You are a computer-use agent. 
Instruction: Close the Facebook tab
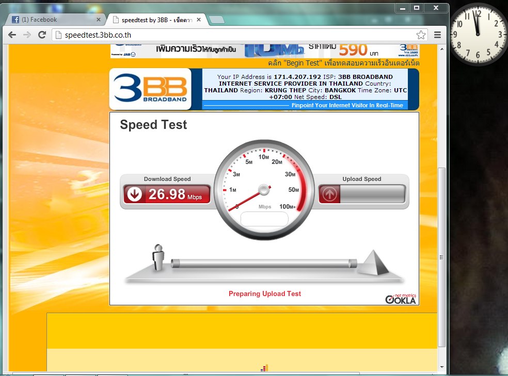[x=99, y=20]
